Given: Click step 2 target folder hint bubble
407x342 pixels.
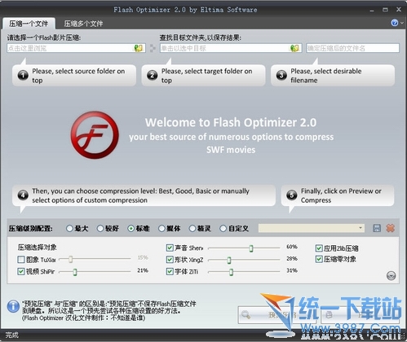Looking at the screenshot, I should (203, 76).
